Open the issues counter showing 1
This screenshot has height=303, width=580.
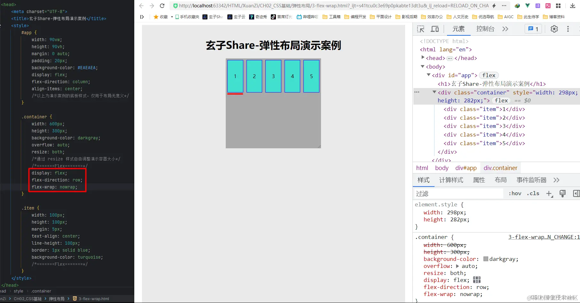(533, 29)
